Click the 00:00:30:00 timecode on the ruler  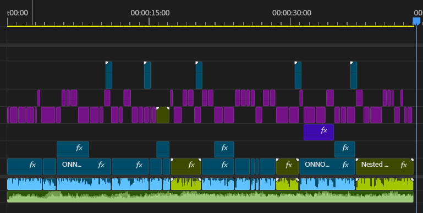coord(292,13)
